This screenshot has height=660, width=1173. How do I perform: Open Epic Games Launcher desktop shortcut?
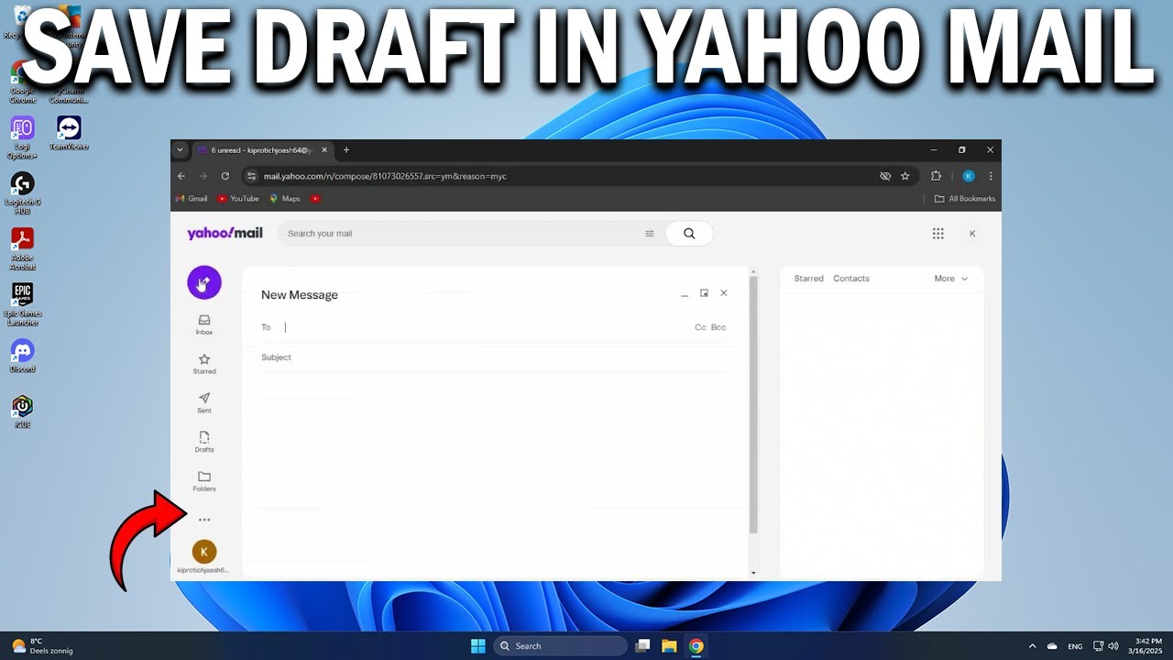click(22, 304)
